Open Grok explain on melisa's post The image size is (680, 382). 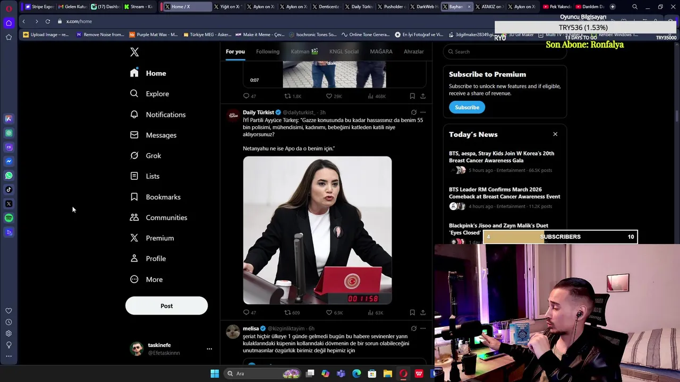pos(414,328)
